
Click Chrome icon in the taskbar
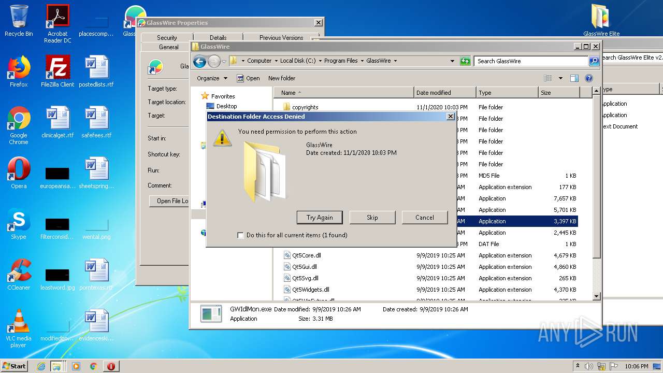coord(93,366)
